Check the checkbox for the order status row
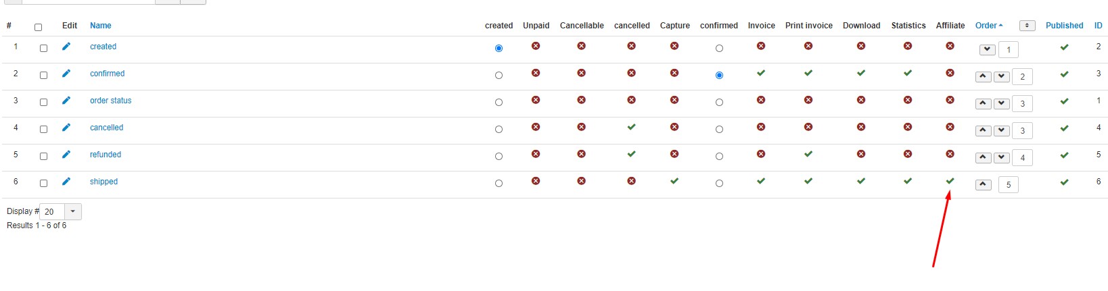1108x291 pixels. point(43,102)
